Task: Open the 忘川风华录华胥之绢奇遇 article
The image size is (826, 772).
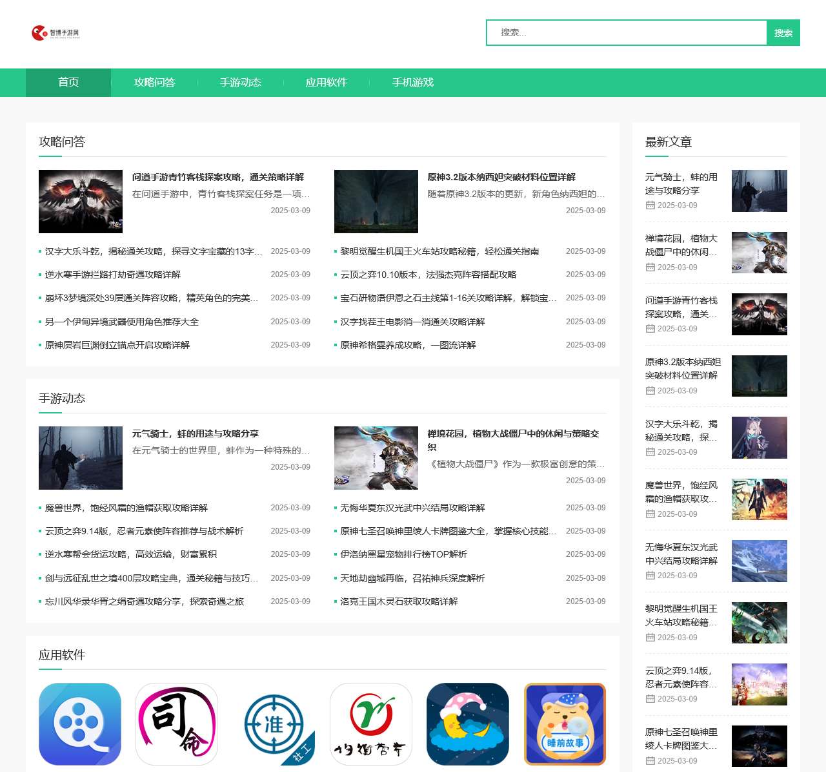Action: [145, 601]
